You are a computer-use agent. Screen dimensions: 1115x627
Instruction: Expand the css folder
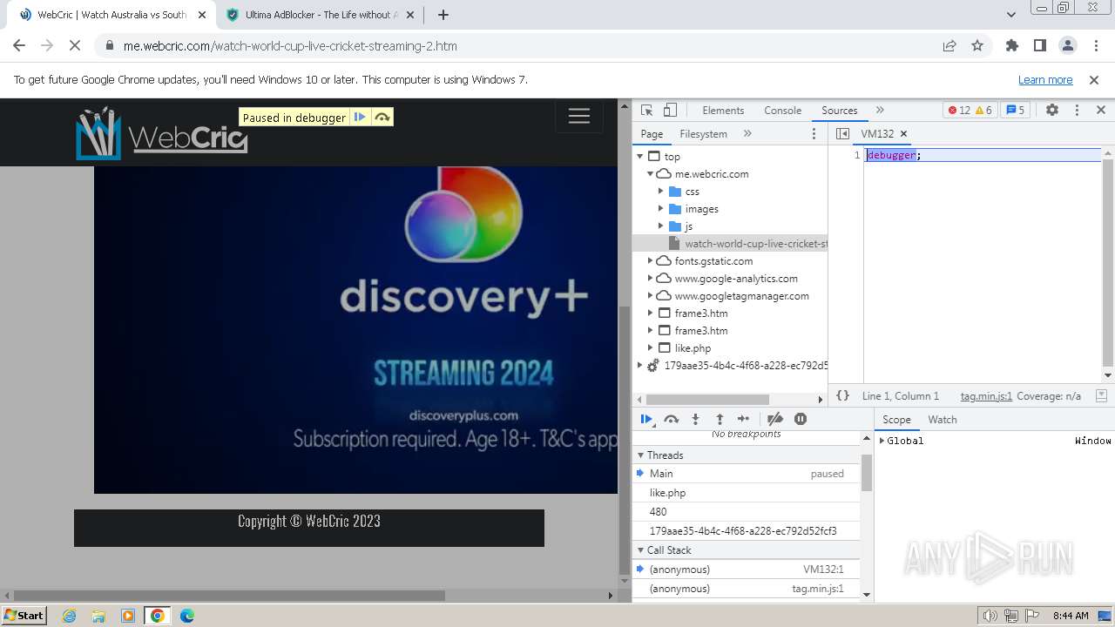point(661,192)
